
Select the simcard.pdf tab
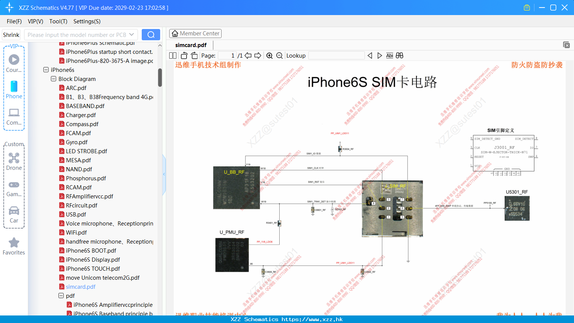(191, 45)
